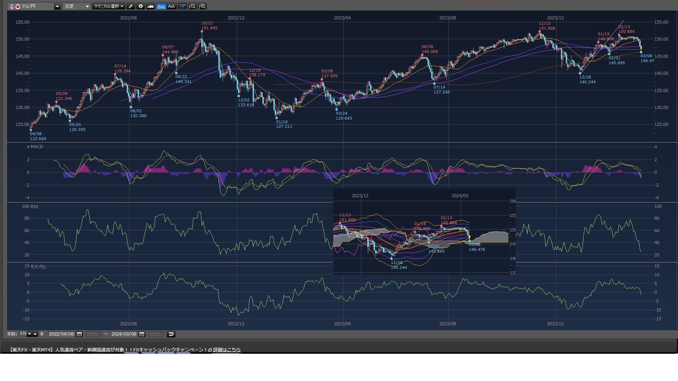
Task: Switch price display to Ask
Action: point(171,6)
